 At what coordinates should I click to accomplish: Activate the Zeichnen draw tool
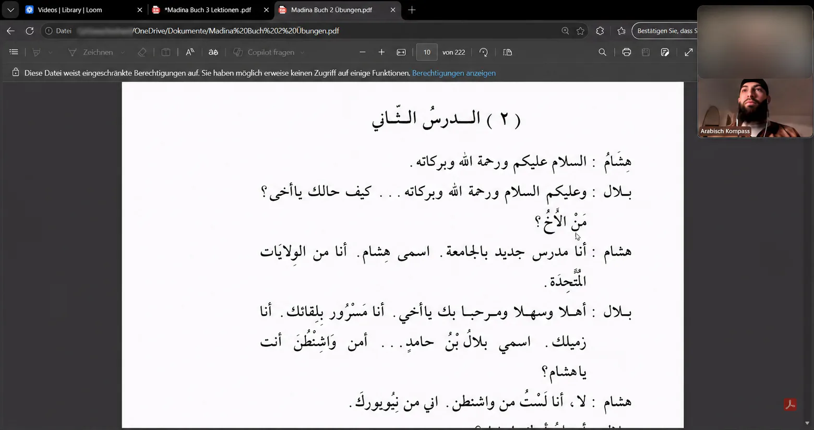point(90,52)
